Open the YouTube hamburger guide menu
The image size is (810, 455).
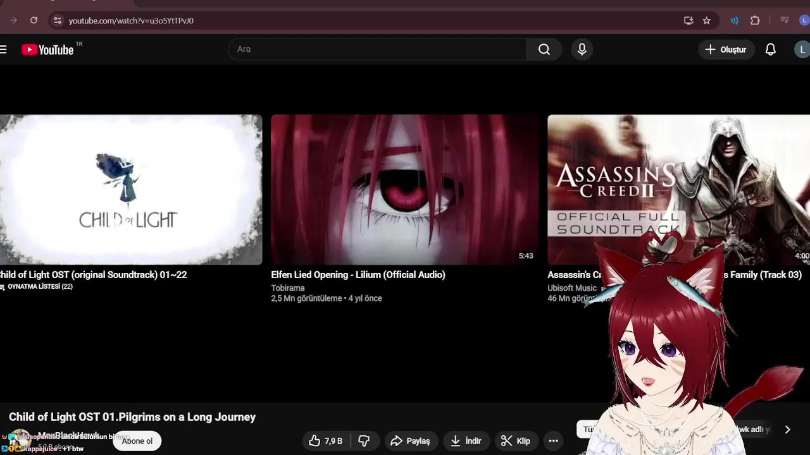(x=3, y=49)
